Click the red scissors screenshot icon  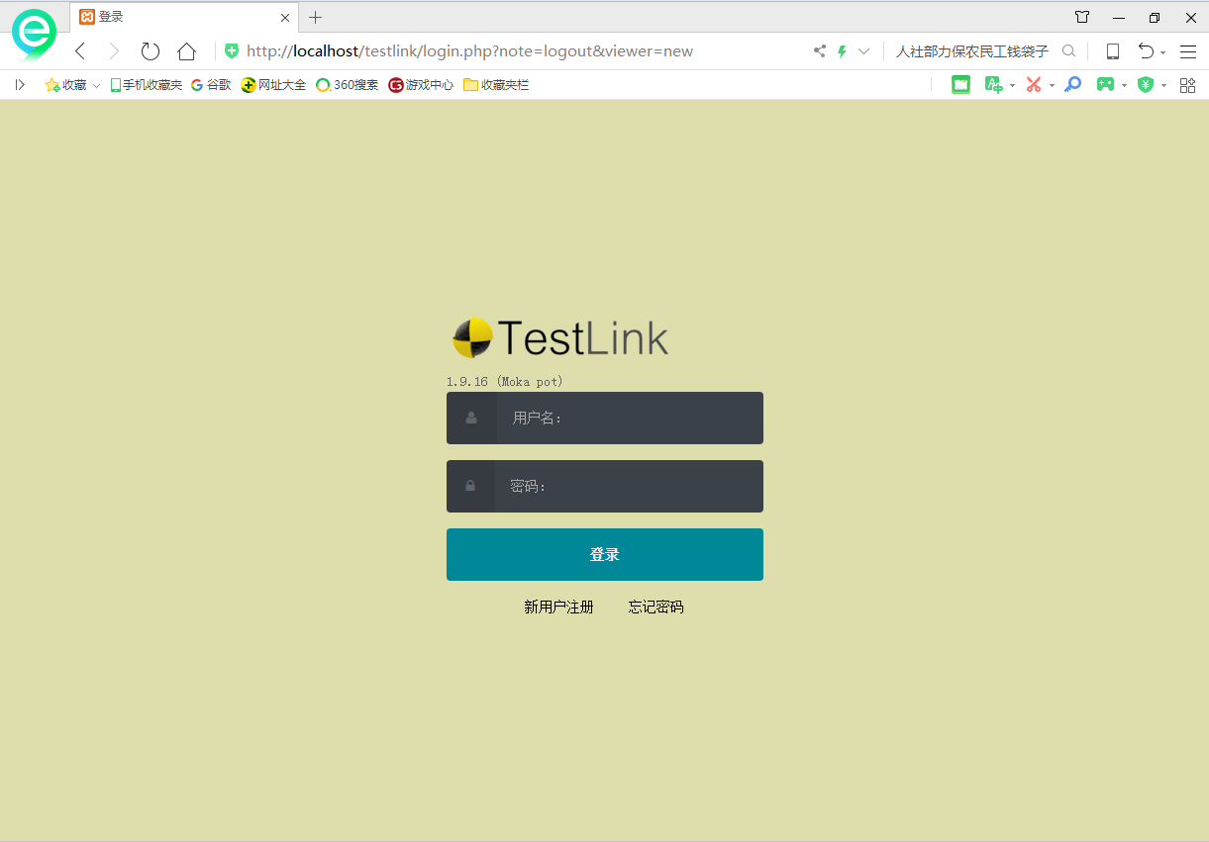[1034, 85]
